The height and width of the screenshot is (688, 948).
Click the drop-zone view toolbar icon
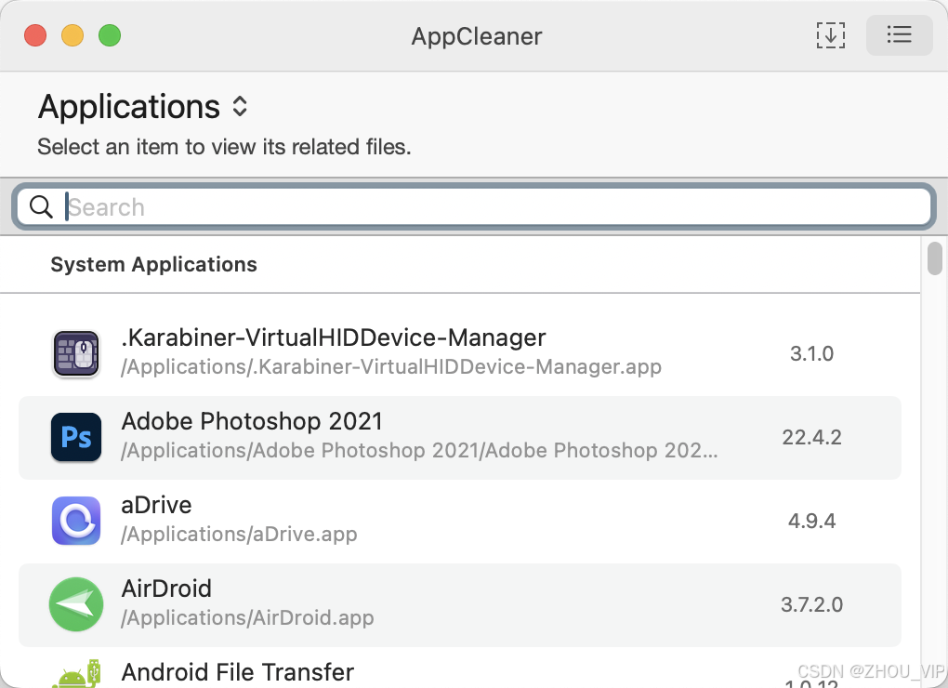coord(830,35)
